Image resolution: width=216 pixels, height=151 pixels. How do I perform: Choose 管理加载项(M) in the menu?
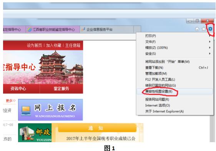[175, 73]
